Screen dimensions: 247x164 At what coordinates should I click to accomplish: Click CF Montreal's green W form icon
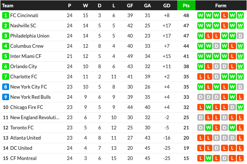[x=209, y=158]
